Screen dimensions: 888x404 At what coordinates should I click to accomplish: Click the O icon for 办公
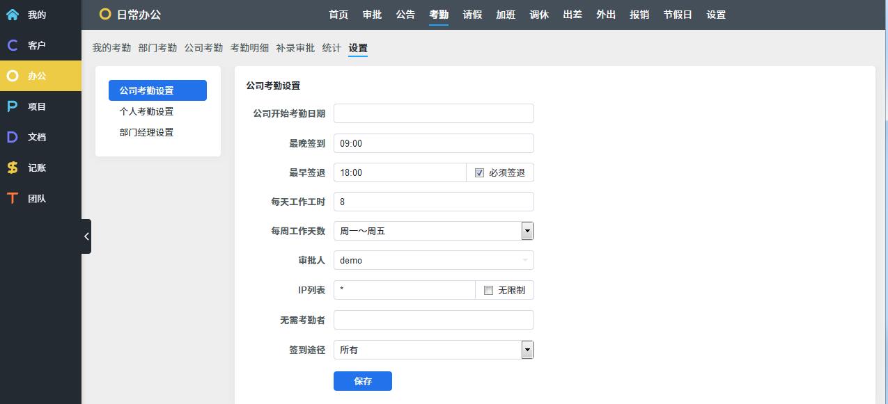click(12, 76)
